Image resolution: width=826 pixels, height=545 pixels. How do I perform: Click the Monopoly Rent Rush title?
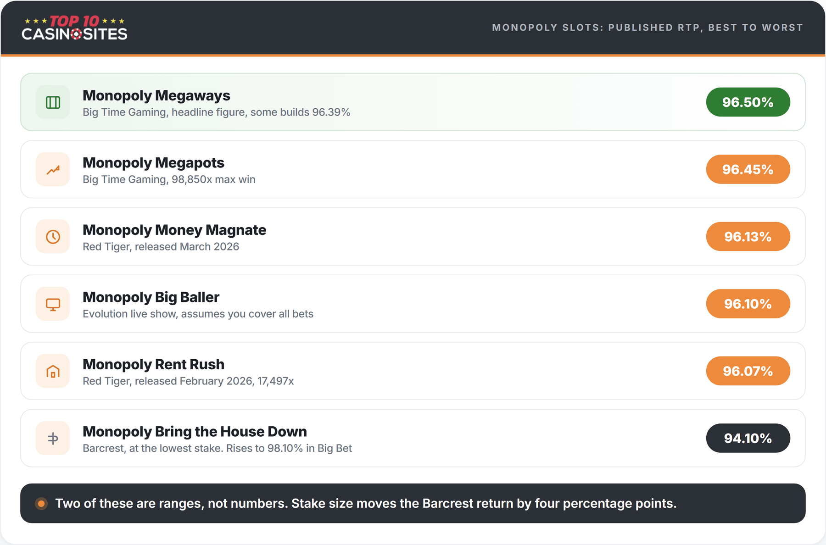pyautogui.click(x=153, y=364)
